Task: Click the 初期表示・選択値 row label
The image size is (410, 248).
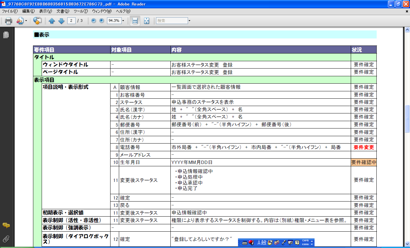Action: pyautogui.click(x=63, y=212)
